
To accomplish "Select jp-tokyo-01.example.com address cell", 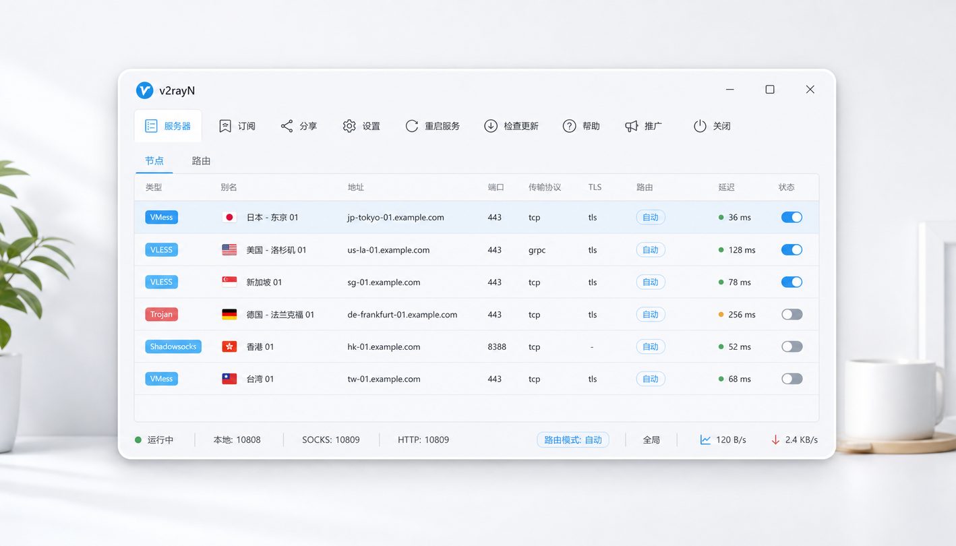I will pyautogui.click(x=396, y=217).
